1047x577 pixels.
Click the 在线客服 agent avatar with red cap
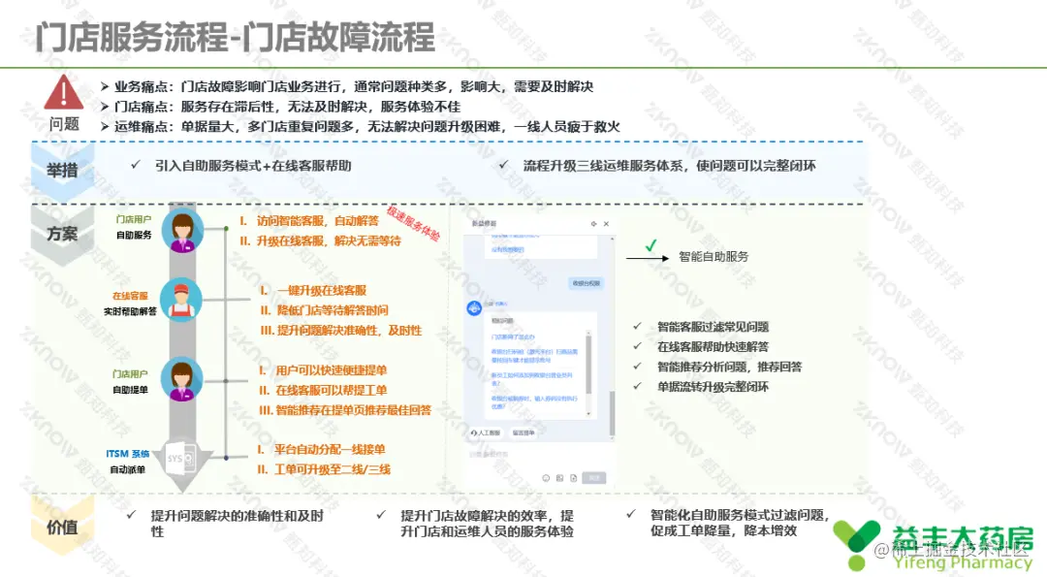181,301
